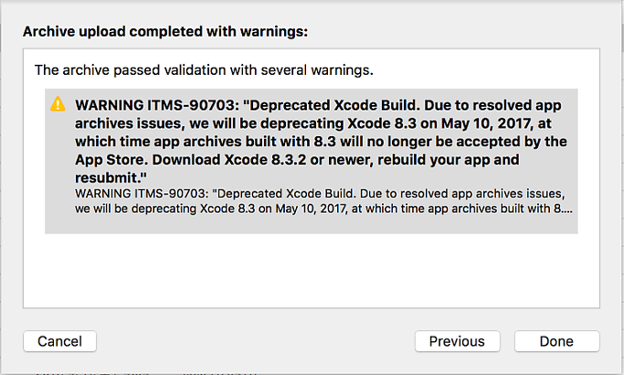Click the small-text "WARNING ITMS-90703" label
Image resolution: width=624 pixels, height=375 pixels.
point(142,193)
